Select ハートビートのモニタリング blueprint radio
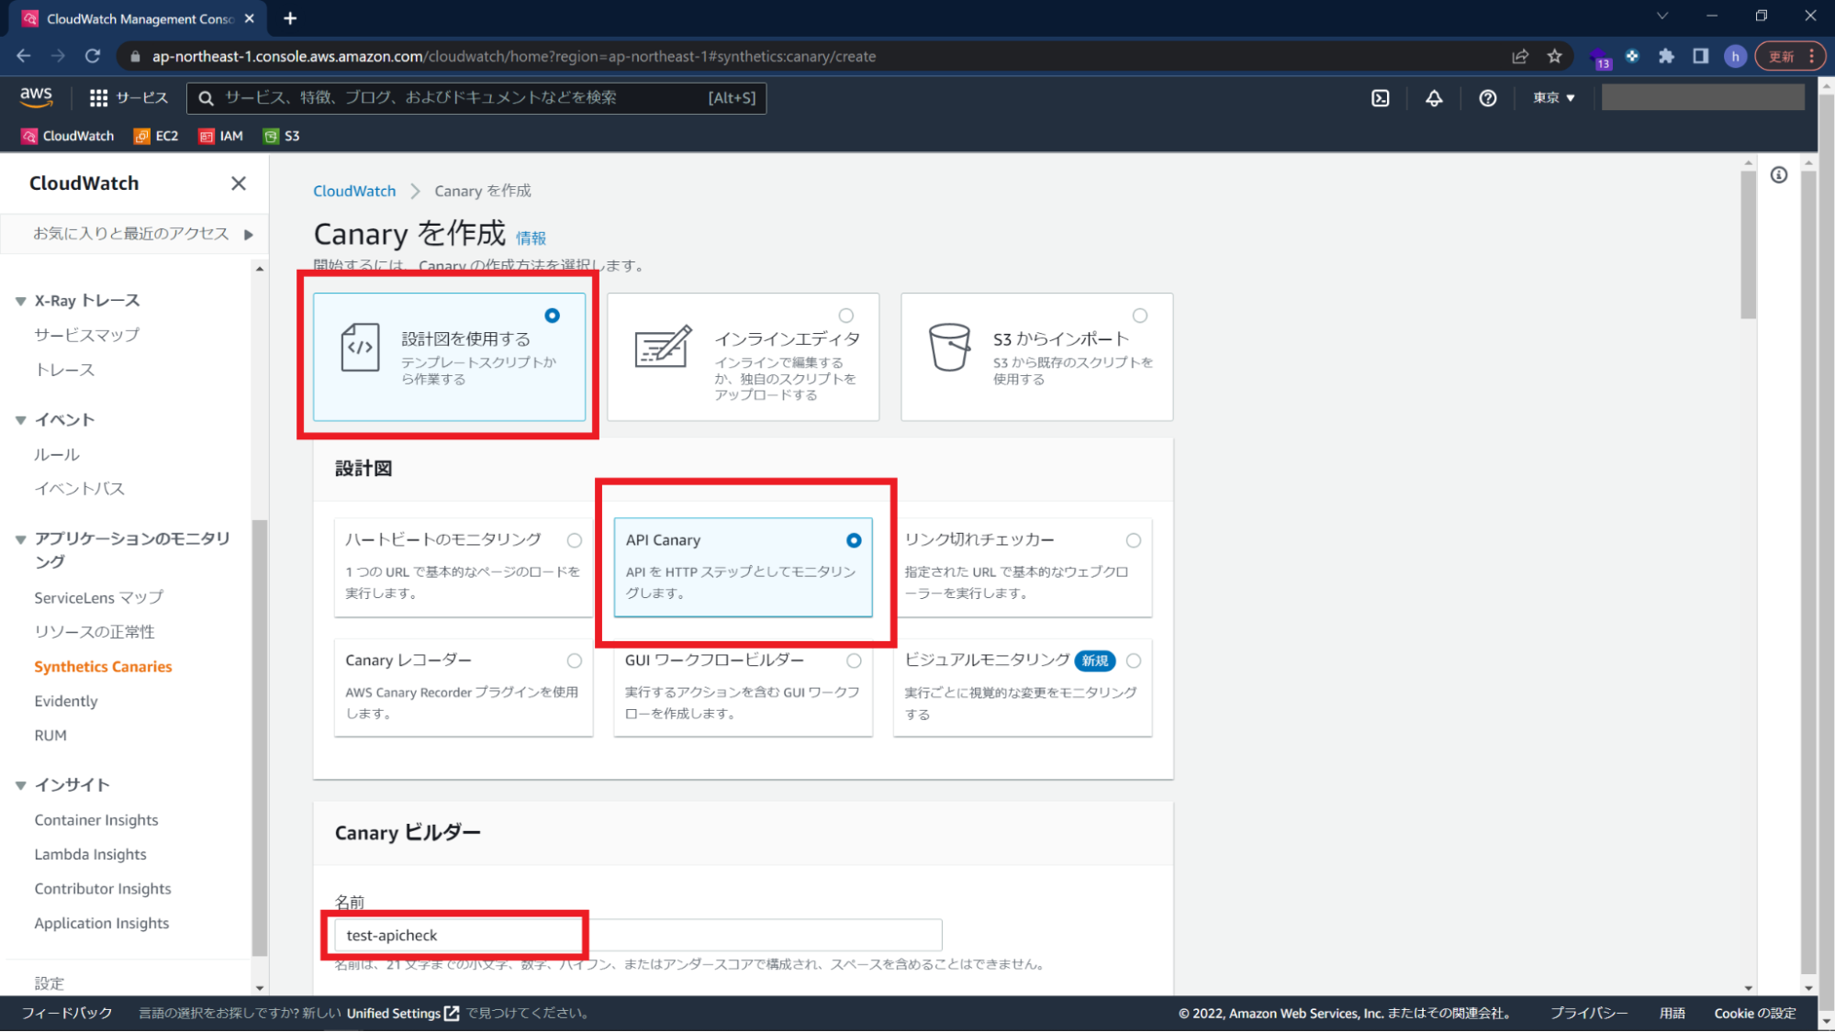 [574, 540]
